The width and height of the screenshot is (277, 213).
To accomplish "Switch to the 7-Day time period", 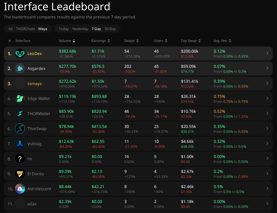I will [x=96, y=29].
